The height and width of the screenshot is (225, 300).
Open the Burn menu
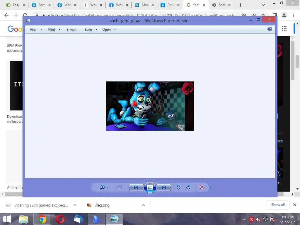[x=88, y=30]
